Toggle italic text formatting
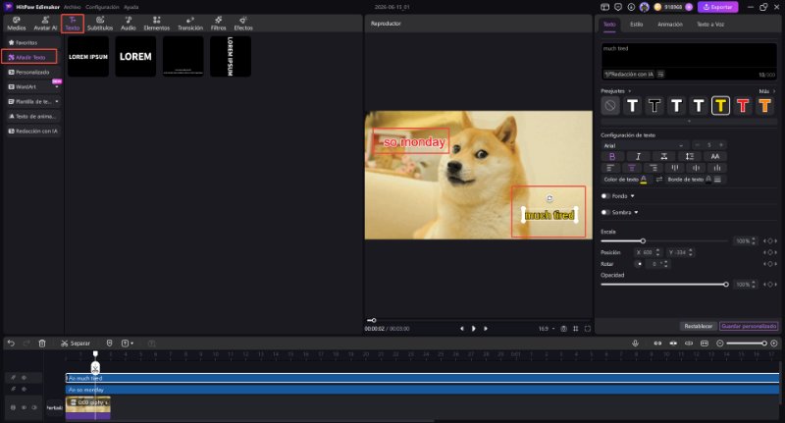This screenshot has width=785, height=423. pos(638,156)
